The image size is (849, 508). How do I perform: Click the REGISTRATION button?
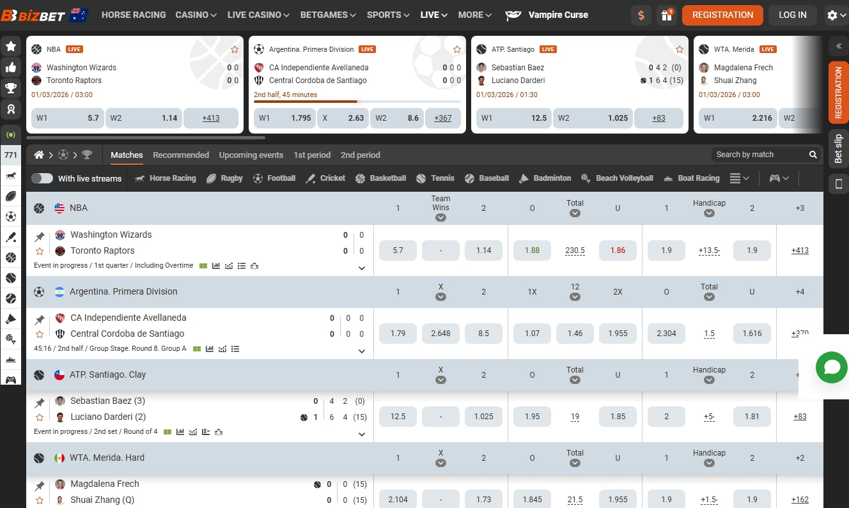(722, 15)
